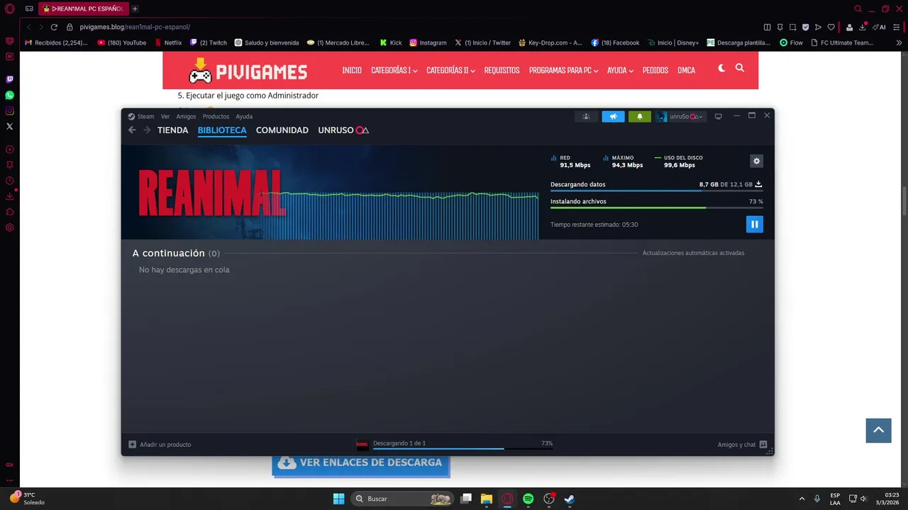This screenshot has height=510, width=908.
Task: Open the Amigos menu in Steam
Action: point(186,116)
